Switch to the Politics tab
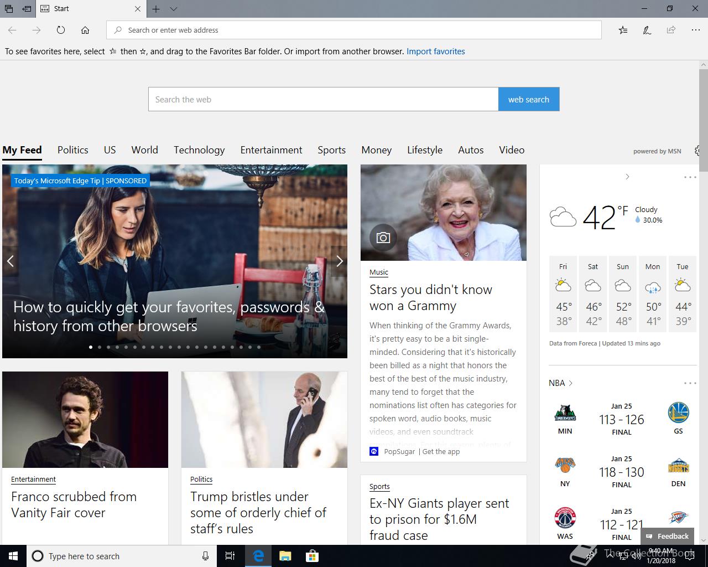Viewport: 708px width, 567px height. click(x=73, y=150)
